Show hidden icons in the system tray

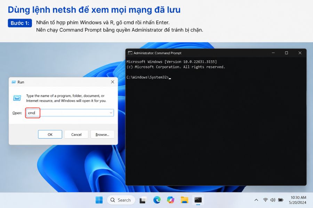click(x=256, y=200)
